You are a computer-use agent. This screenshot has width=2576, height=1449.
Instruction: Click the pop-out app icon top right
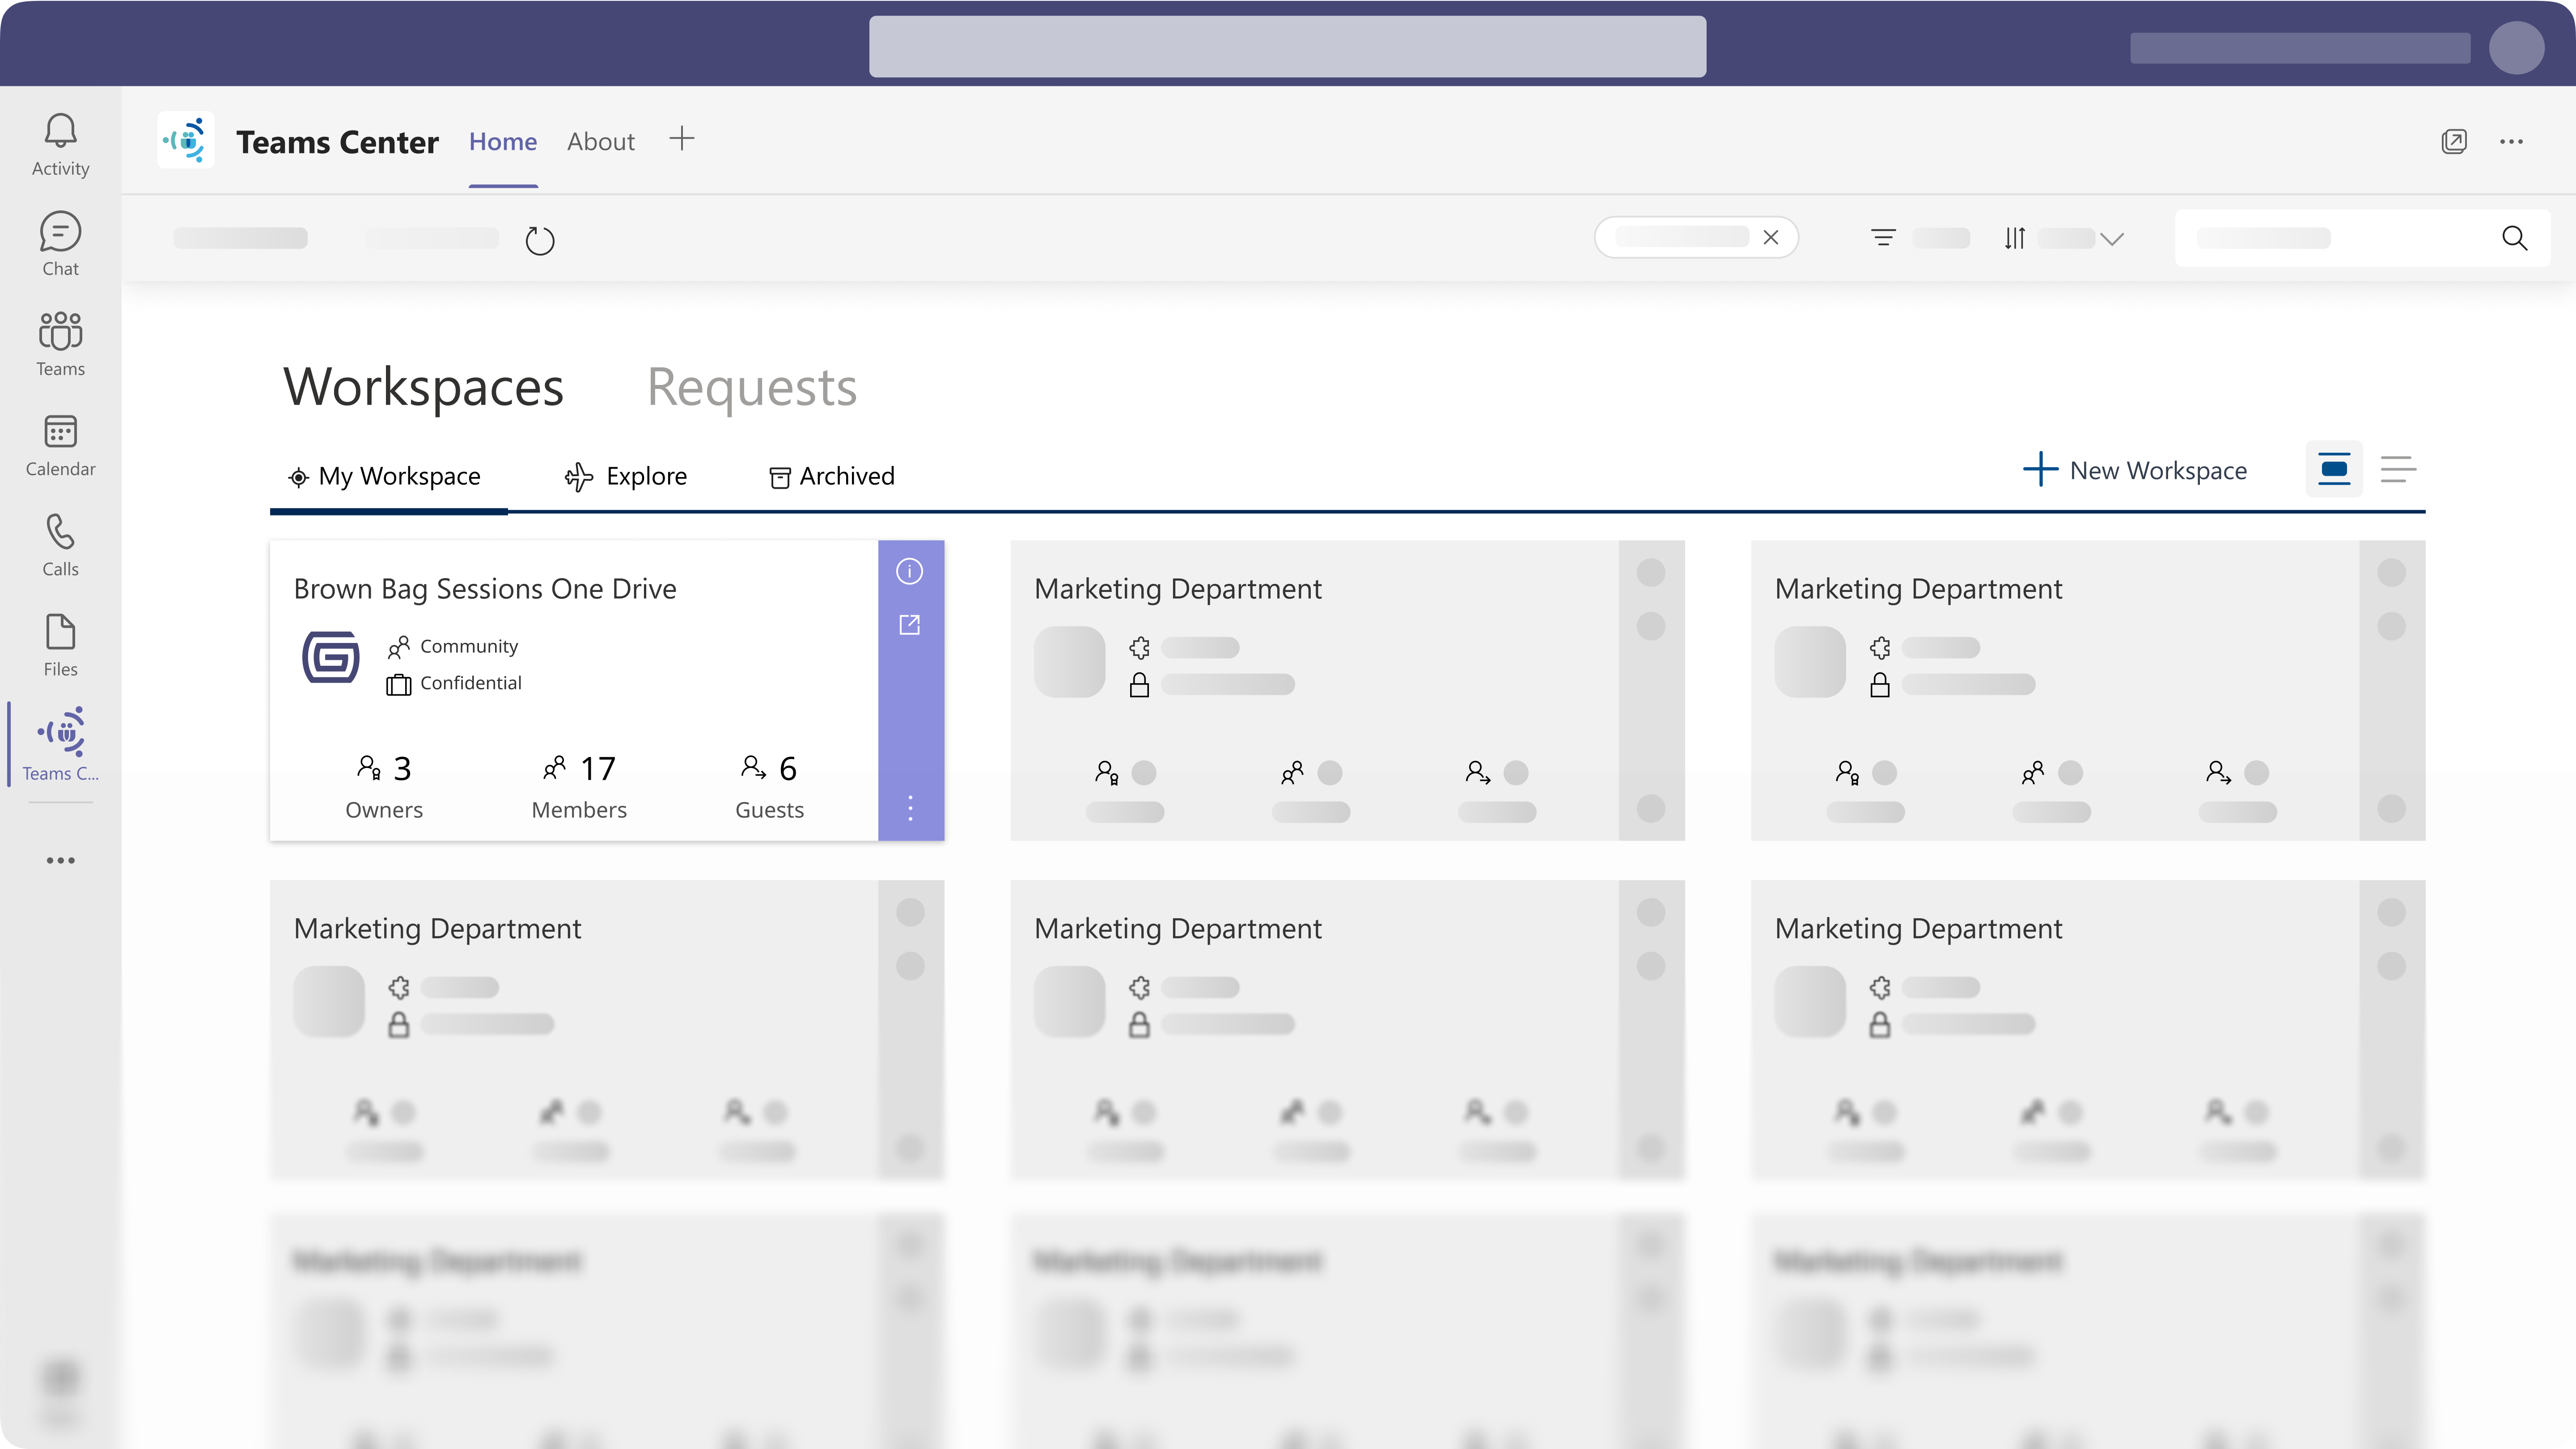(2453, 141)
